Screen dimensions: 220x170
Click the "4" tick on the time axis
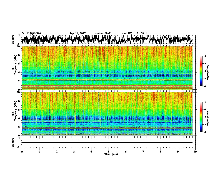[91, 152]
